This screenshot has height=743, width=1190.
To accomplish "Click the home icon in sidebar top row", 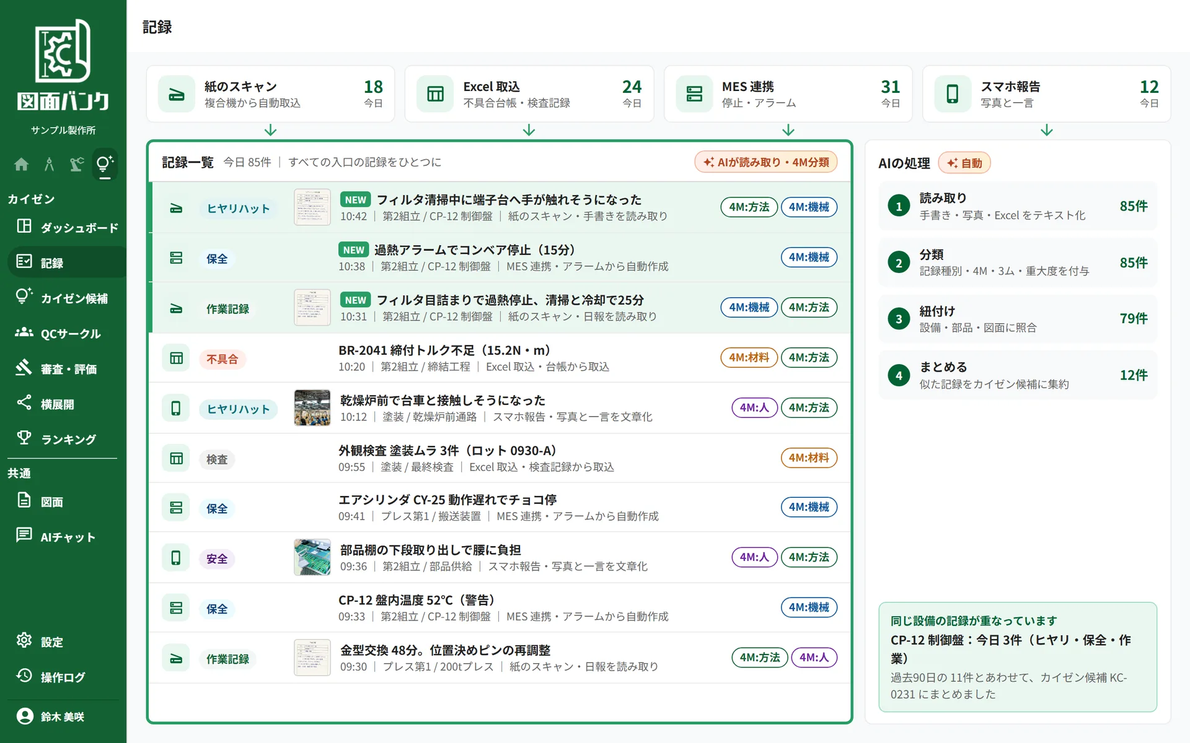I will pyautogui.click(x=21, y=164).
